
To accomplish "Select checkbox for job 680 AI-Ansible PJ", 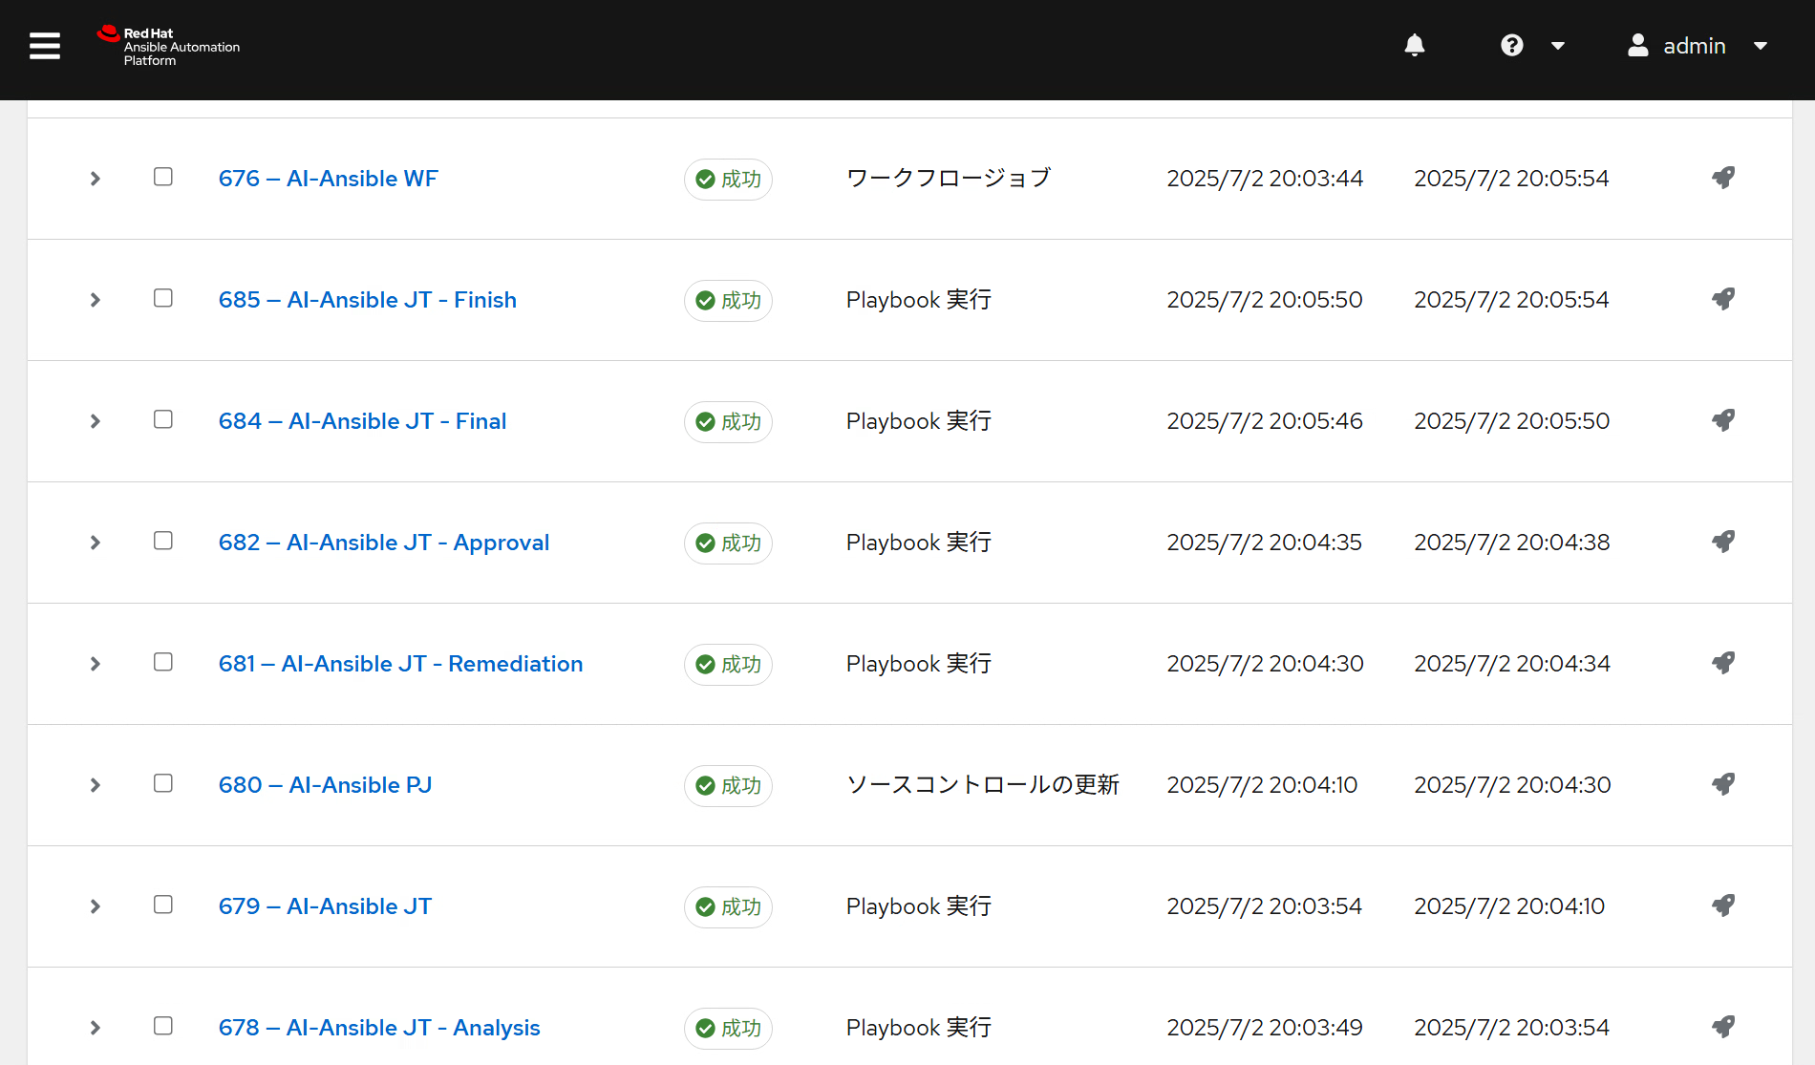I will (x=163, y=783).
